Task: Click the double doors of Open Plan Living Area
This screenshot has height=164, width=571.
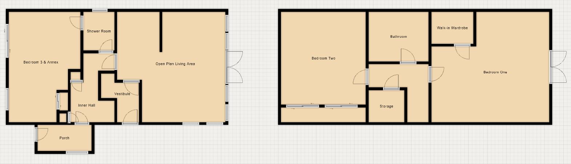Action: click(x=234, y=67)
